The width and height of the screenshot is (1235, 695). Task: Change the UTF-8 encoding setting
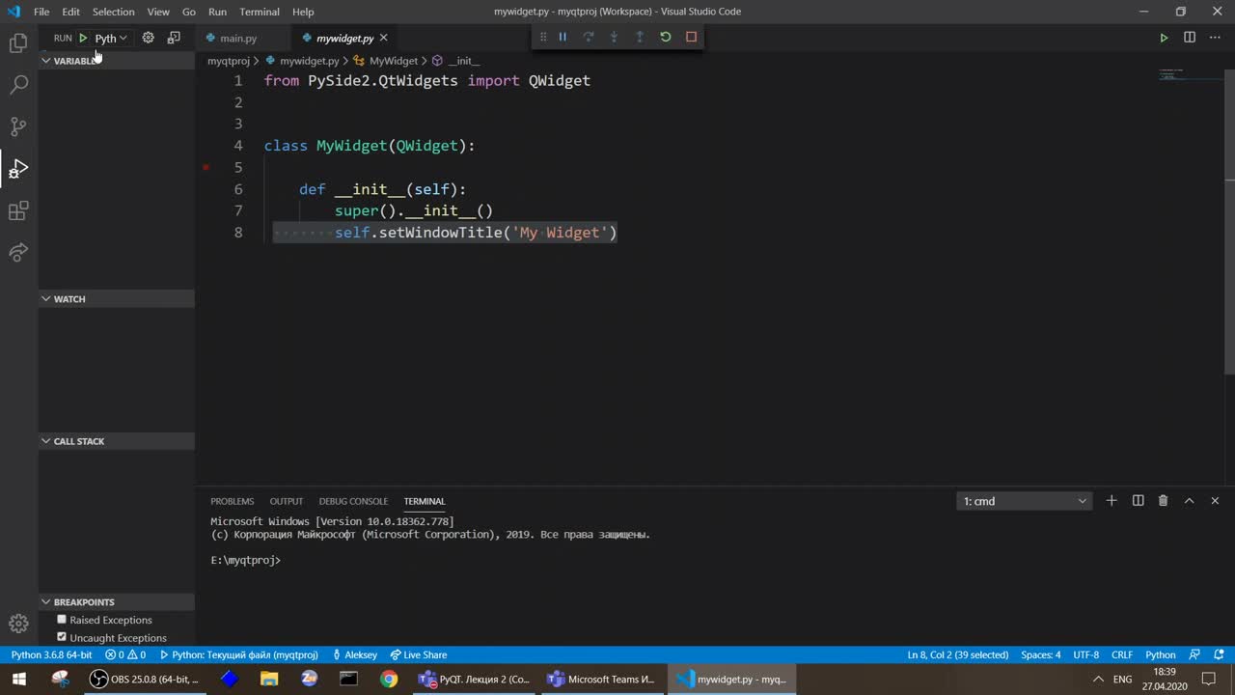pos(1086,654)
